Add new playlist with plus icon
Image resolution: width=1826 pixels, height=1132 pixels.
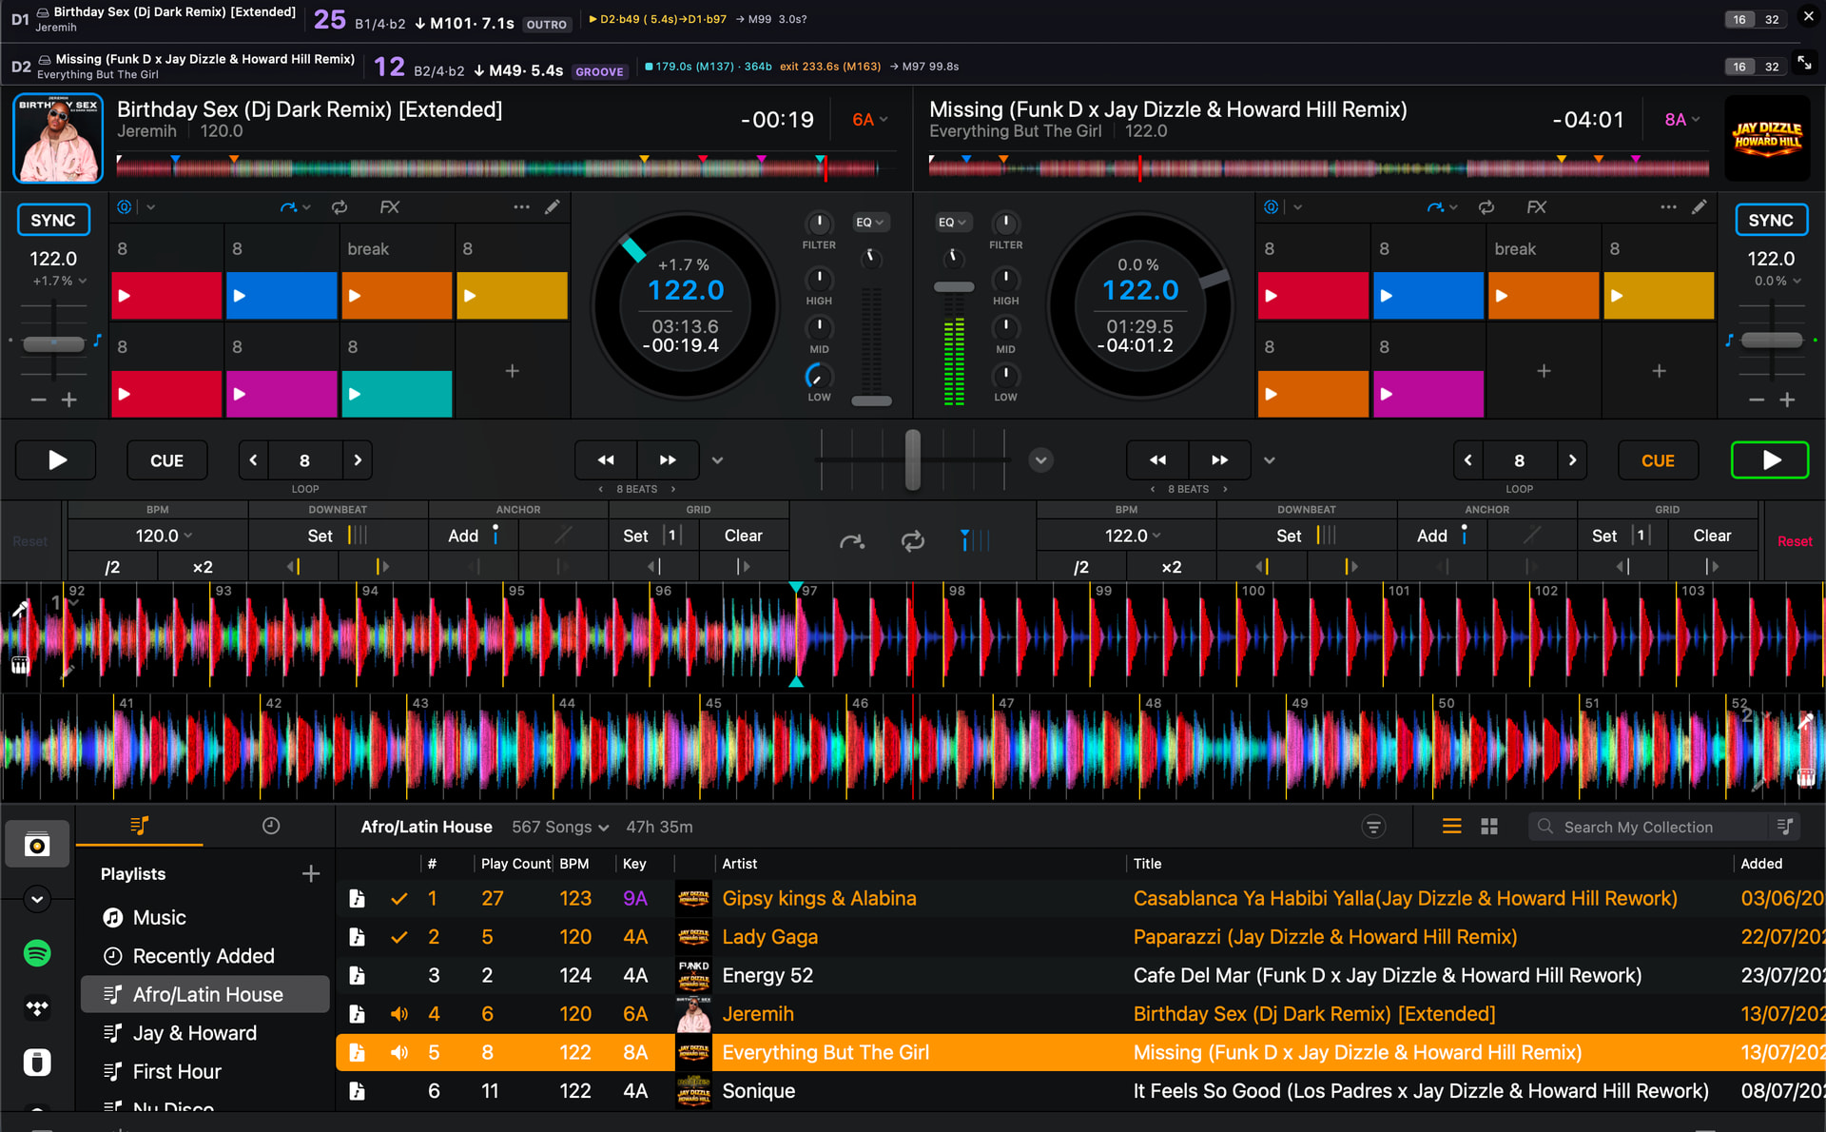(311, 873)
